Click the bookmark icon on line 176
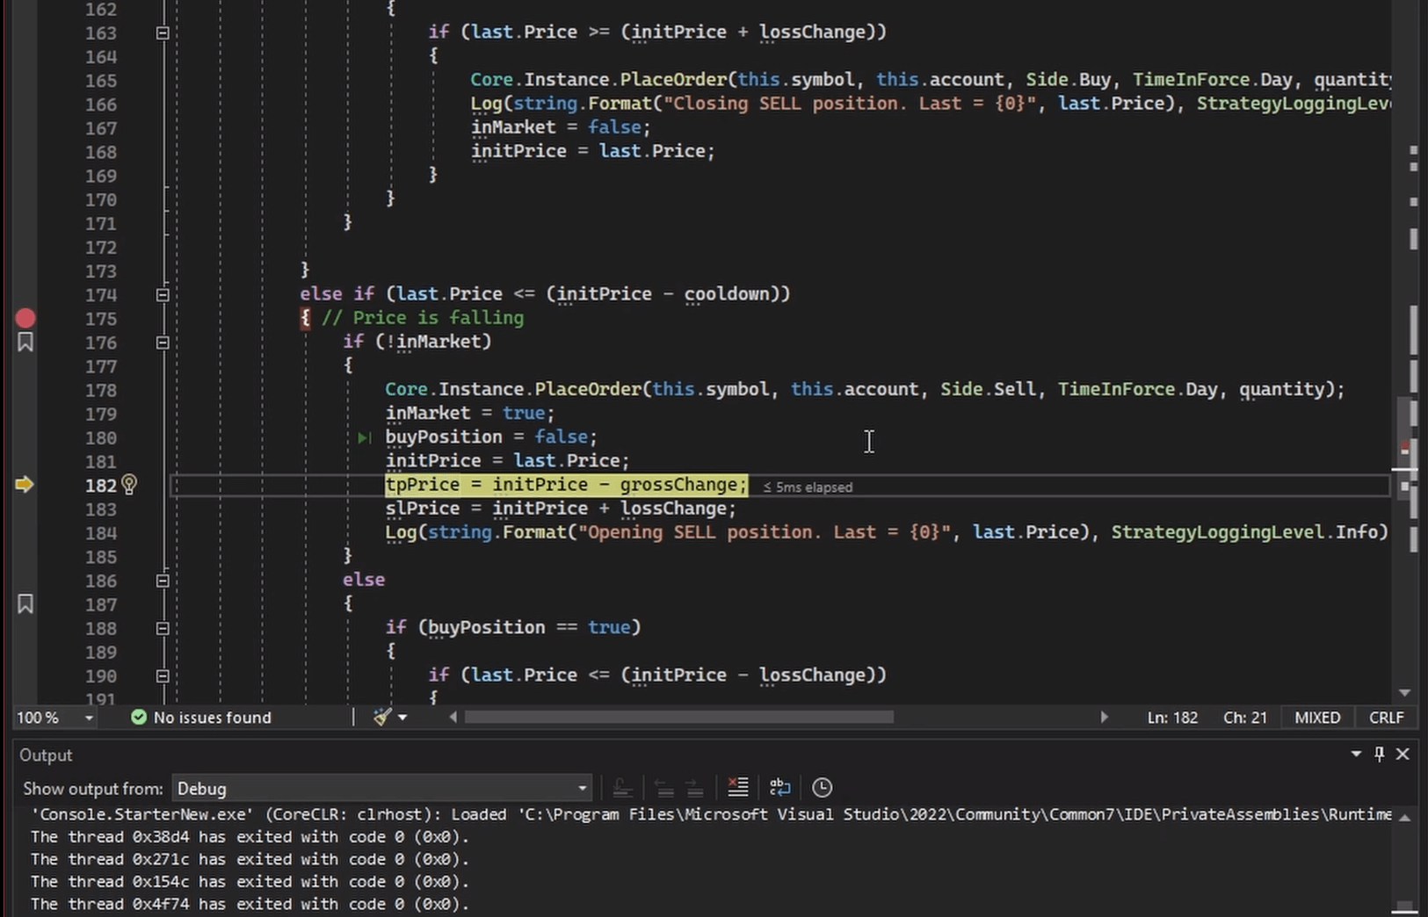The width and height of the screenshot is (1428, 917). pos(25,342)
